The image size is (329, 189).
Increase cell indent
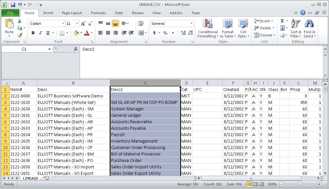pyautogui.click(x=131, y=33)
